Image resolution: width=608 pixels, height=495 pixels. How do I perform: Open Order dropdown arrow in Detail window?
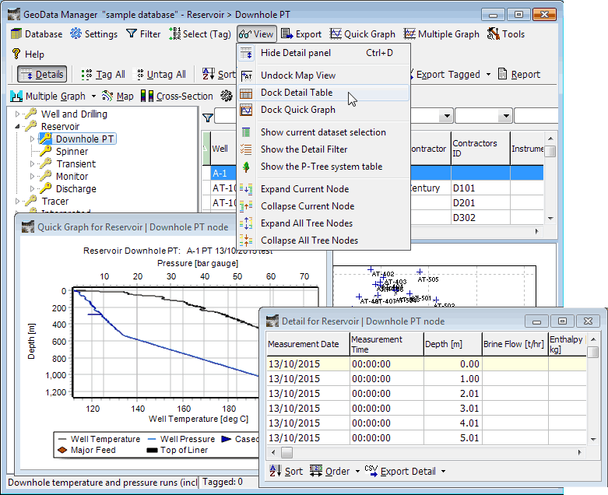(x=357, y=472)
